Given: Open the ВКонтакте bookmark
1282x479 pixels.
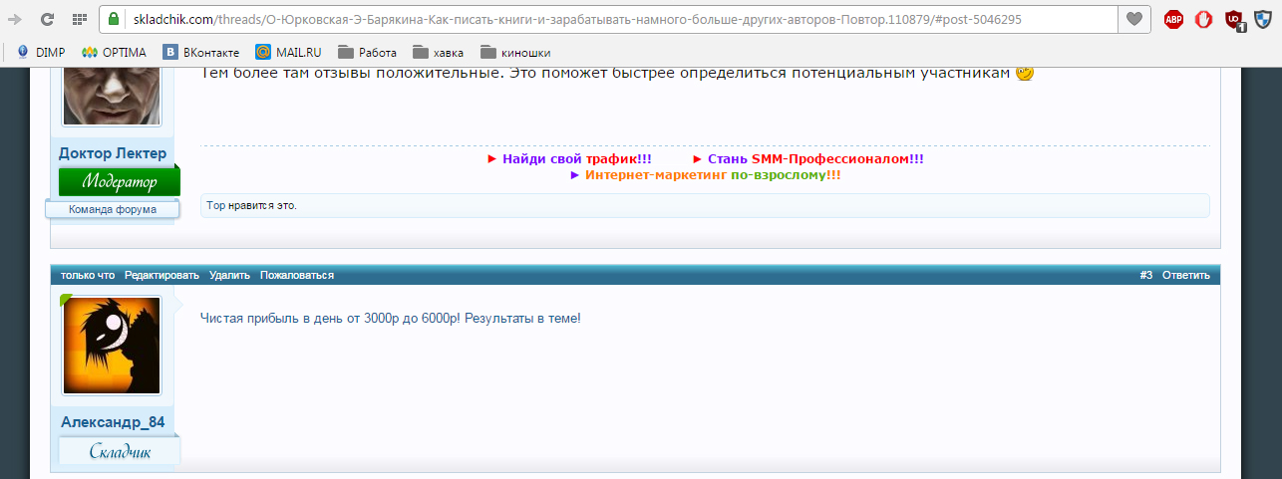Looking at the screenshot, I should point(200,53).
